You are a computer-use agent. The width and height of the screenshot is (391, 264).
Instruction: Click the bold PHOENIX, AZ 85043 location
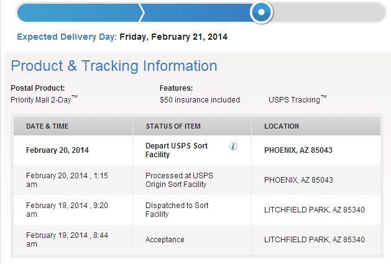(298, 150)
